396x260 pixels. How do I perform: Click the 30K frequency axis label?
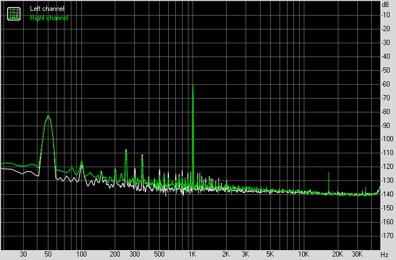(x=357, y=254)
